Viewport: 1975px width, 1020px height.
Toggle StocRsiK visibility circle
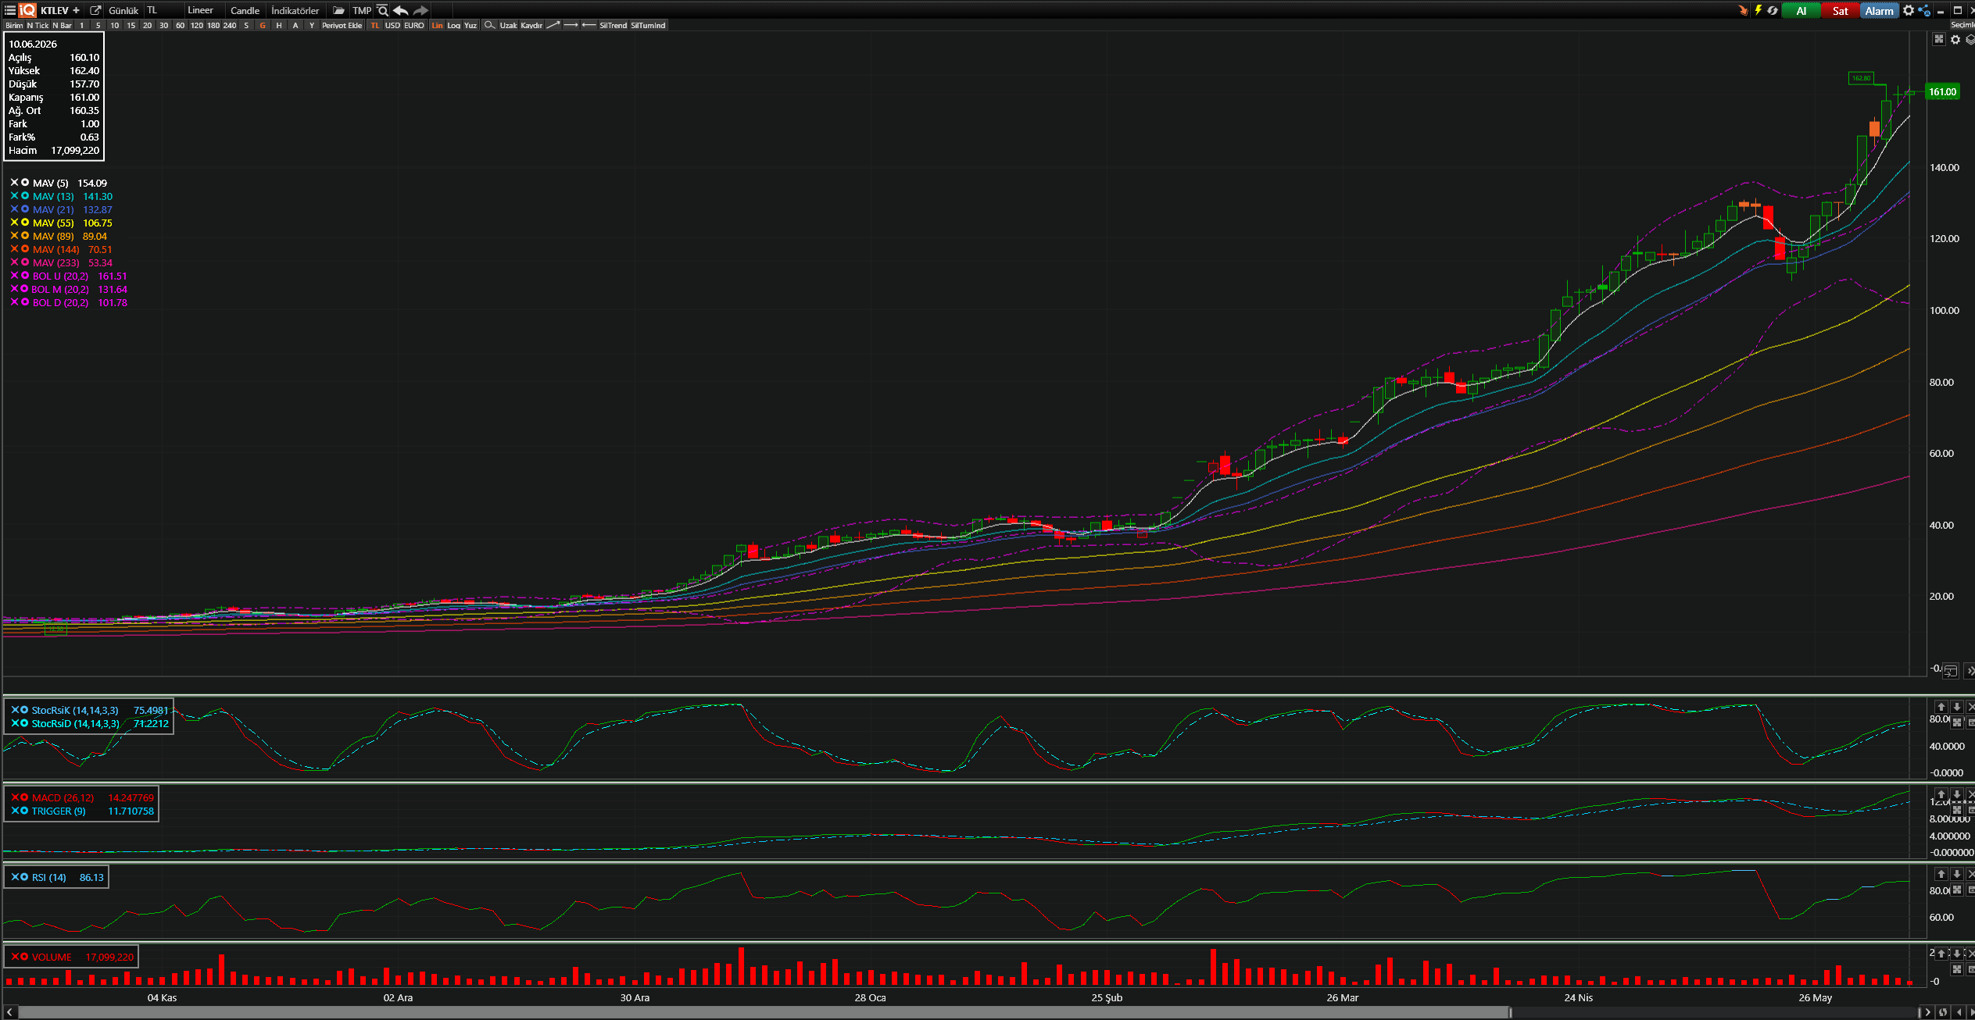(x=24, y=710)
